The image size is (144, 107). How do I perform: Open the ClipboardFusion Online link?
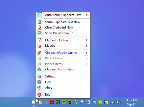[61, 53]
